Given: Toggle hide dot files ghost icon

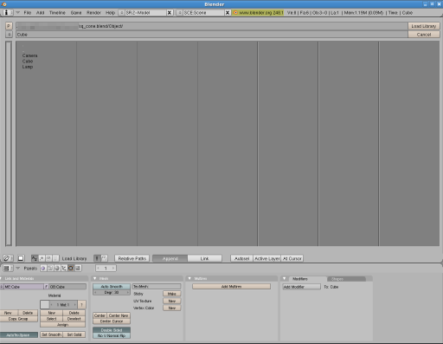Looking at the screenshot, I should (104, 258).
